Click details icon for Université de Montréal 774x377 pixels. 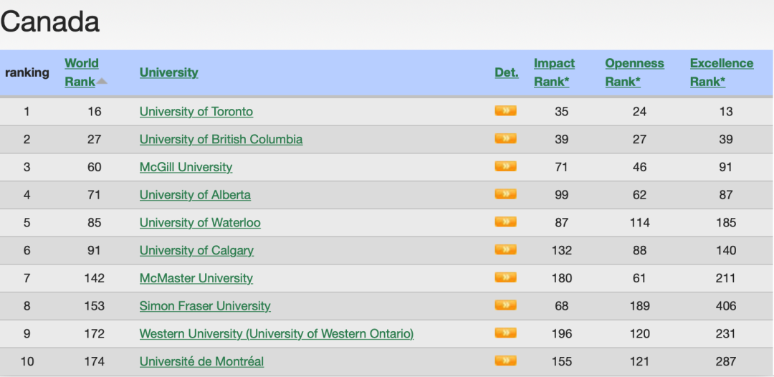(505, 361)
